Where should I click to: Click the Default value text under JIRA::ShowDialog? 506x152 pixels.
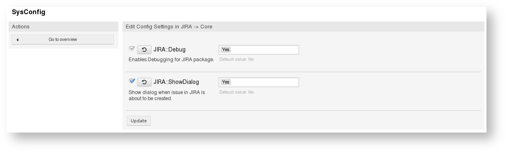point(237,92)
